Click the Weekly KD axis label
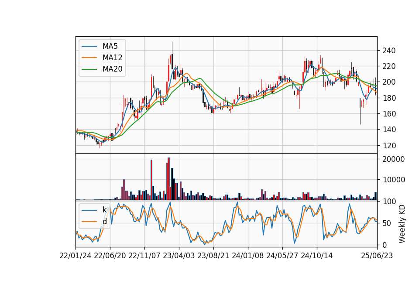Image resolution: width=419 pixels, height=301 pixels. pyautogui.click(x=402, y=224)
